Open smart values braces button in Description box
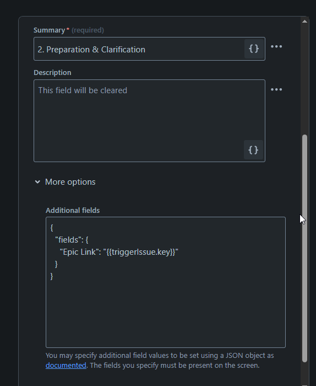The image size is (316, 386). pos(253,150)
